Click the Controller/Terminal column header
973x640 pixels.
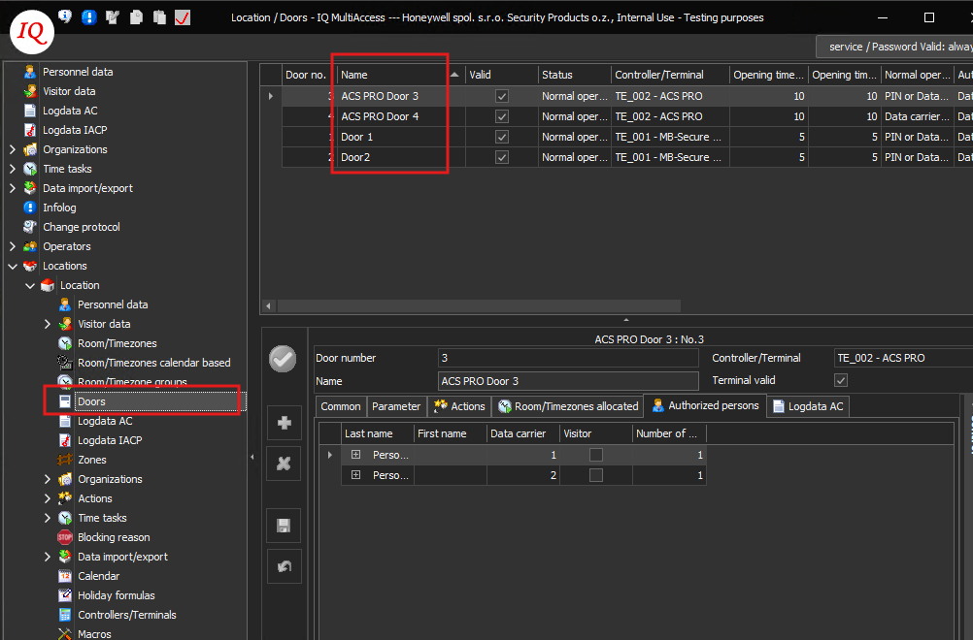pyautogui.click(x=670, y=75)
